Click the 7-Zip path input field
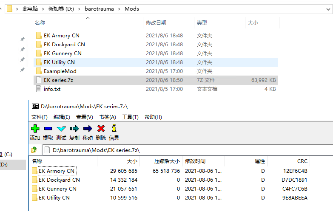 click(188, 150)
